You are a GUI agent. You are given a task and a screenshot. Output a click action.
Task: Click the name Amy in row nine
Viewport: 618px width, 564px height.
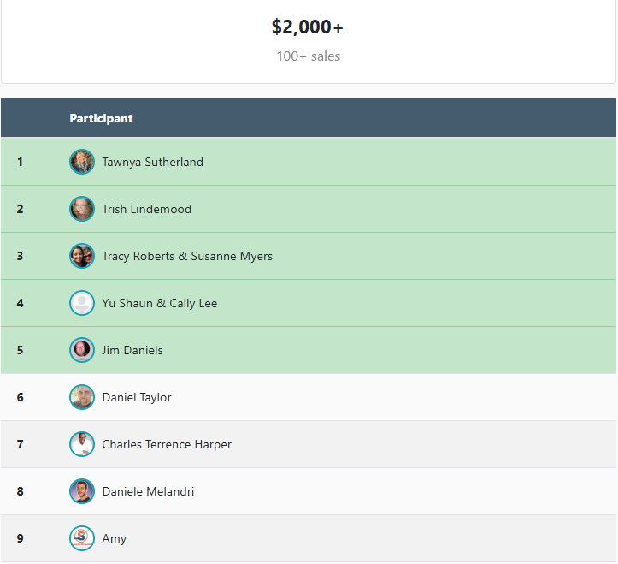tap(114, 538)
